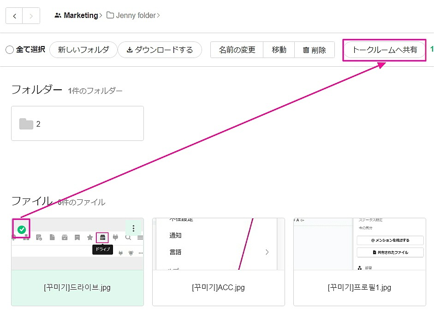Click the Jenny folder breadcrumb folder icon
The height and width of the screenshot is (314, 434).
110,16
